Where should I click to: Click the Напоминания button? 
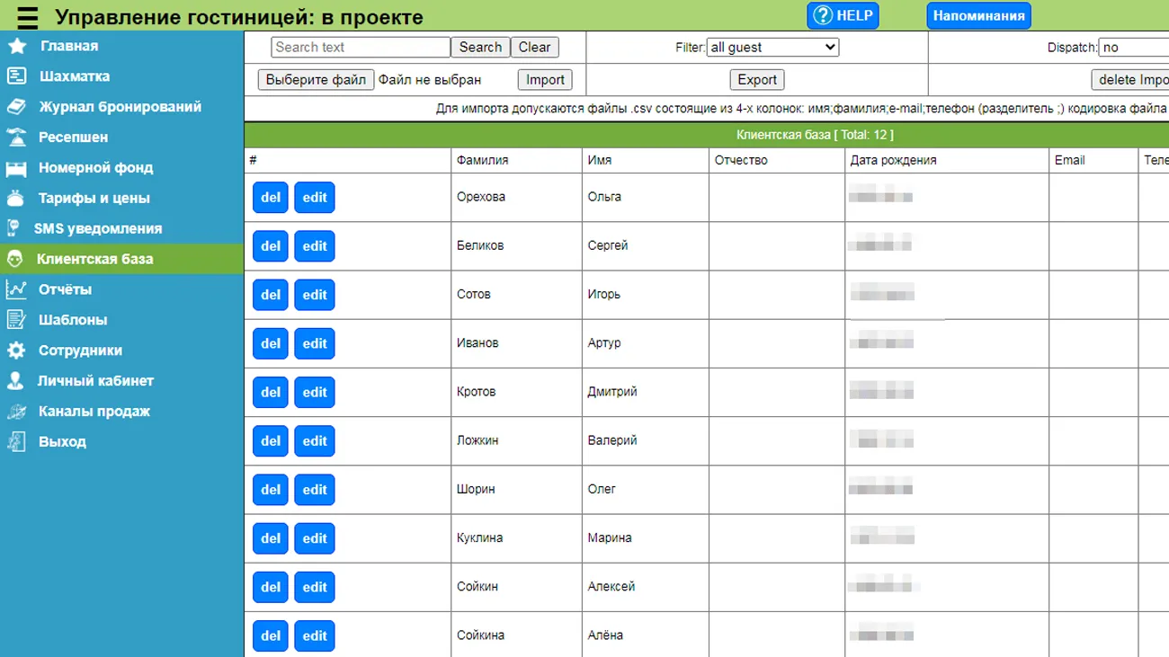(978, 16)
